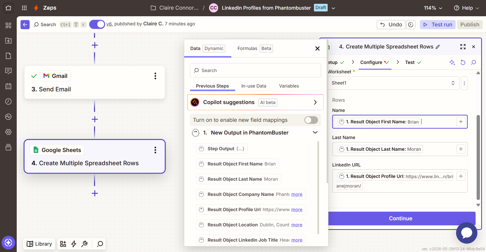The height and width of the screenshot is (252, 486).
Task: Toggle the Zap on/off switch
Action: coord(97,25)
